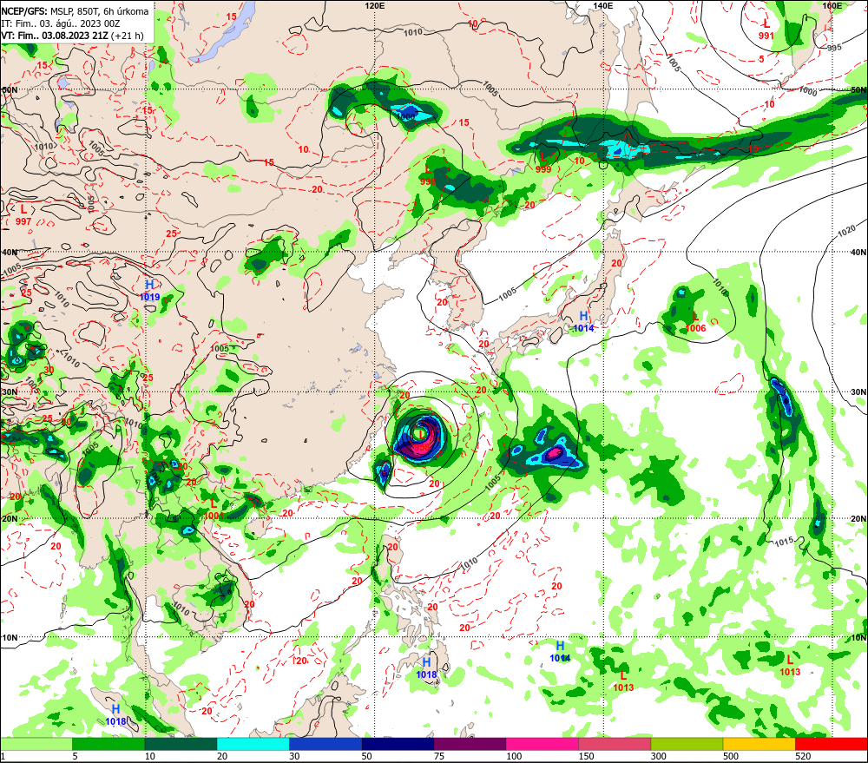Click the low pressure 'L 1001' marker

214,510
